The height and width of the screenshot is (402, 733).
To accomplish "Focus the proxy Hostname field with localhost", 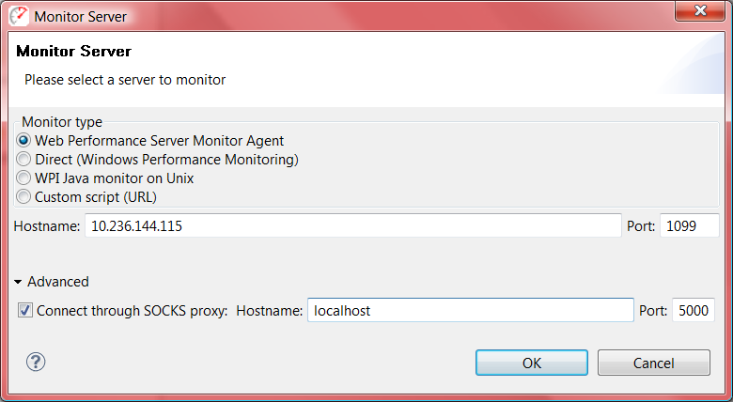I will pos(470,310).
